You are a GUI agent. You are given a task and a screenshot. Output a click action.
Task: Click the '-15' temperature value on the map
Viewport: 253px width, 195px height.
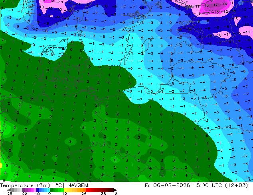(206, 5)
